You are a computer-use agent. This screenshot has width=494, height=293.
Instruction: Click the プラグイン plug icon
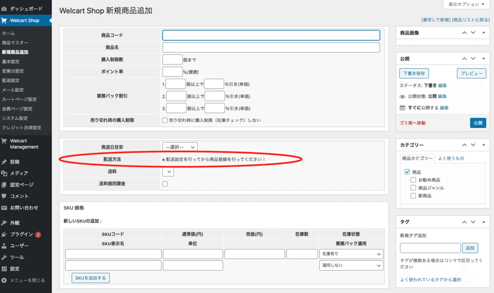point(4,234)
